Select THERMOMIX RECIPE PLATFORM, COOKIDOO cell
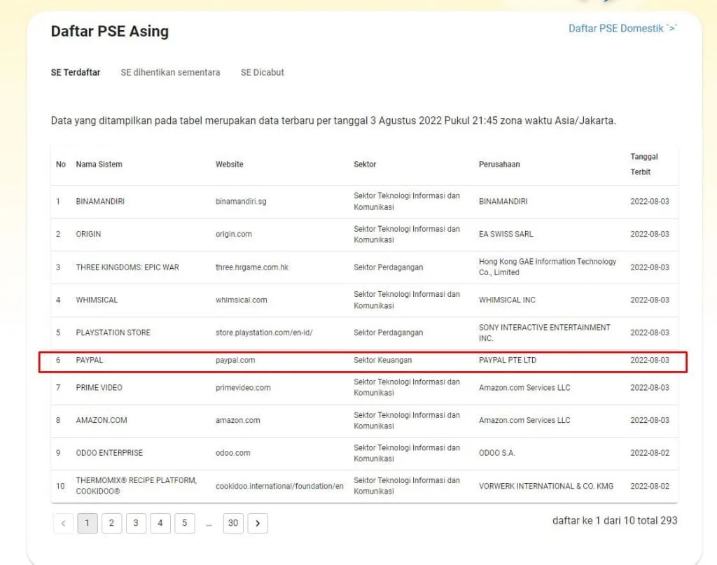Viewport: 717px width, 565px height. click(x=136, y=486)
